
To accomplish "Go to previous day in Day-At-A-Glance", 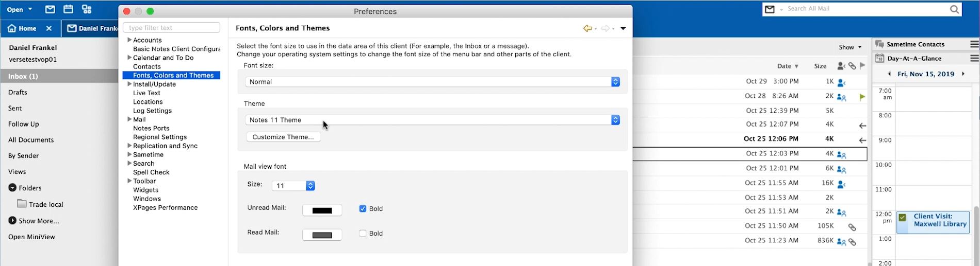I will click(889, 74).
